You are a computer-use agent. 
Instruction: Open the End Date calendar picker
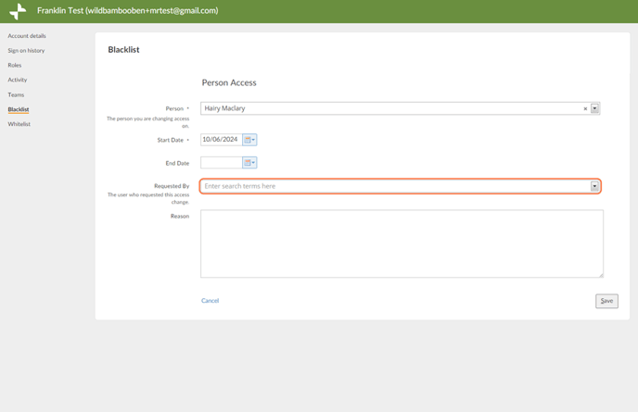(x=249, y=163)
